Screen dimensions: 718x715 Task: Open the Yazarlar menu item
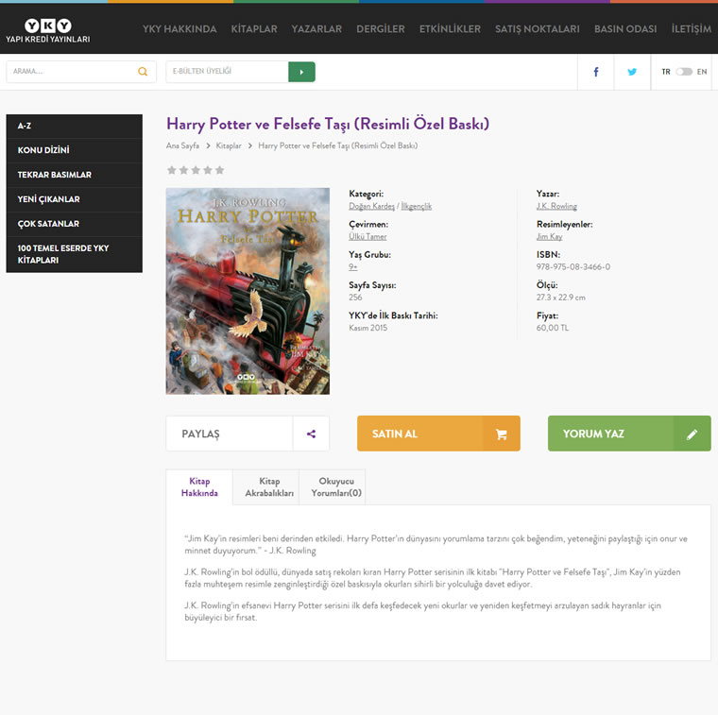[316, 29]
